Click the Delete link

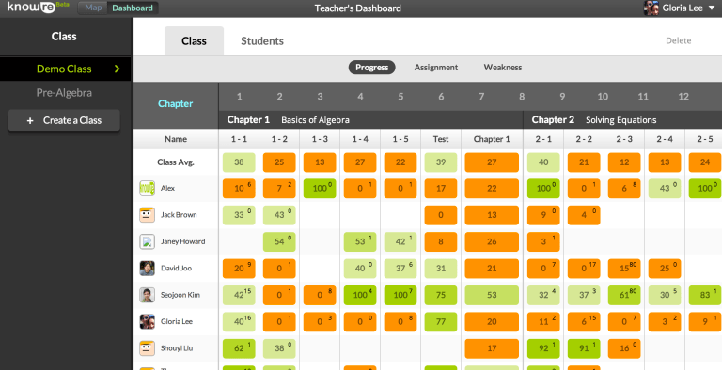[678, 40]
